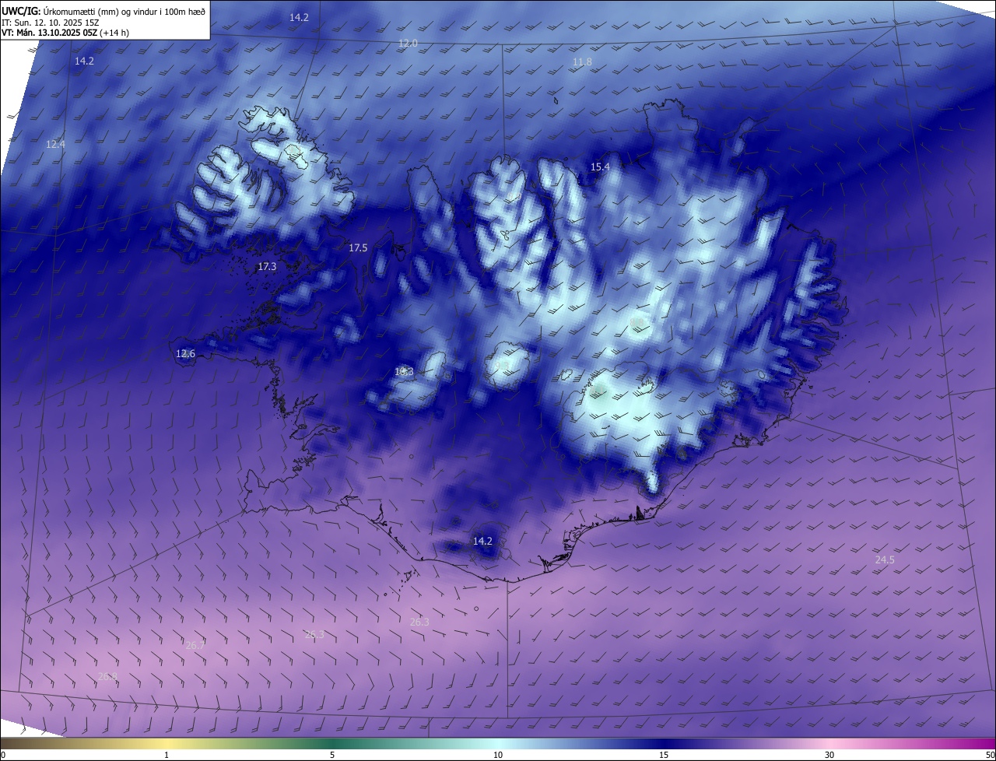Viewport: 996px width, 761px height.
Task: Click the 17.5 value on the map
Action: (x=358, y=247)
